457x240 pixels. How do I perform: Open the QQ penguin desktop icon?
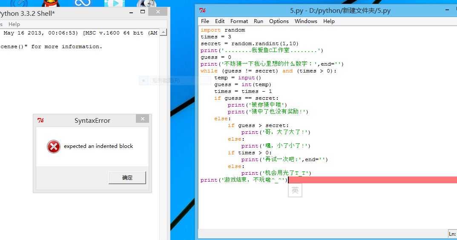[51, 4]
